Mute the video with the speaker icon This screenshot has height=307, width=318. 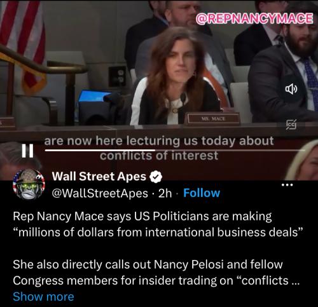[291, 89]
